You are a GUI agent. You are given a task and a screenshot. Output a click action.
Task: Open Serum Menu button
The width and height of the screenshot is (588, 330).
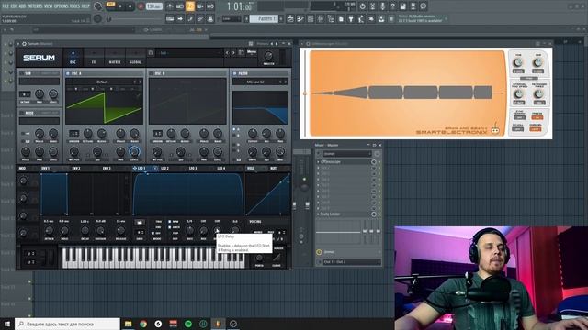click(252, 53)
